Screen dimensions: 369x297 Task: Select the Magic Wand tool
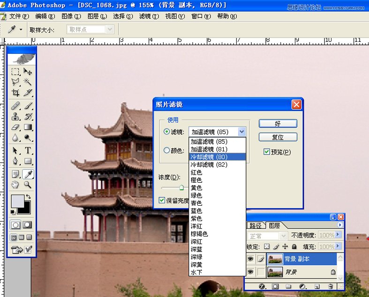click(28, 82)
